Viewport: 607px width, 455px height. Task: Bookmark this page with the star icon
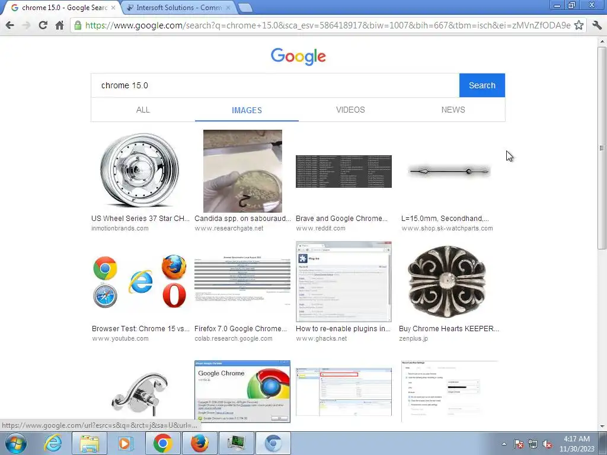pos(579,25)
